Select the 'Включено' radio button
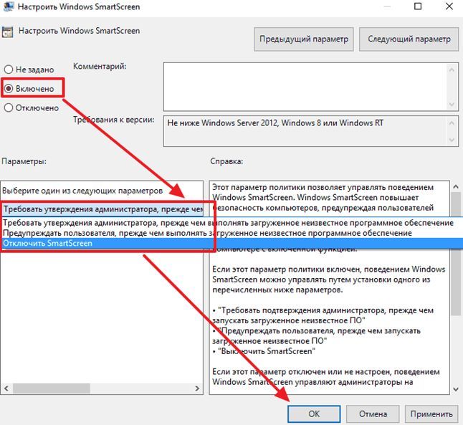The width and height of the screenshot is (463, 425). pyautogui.click(x=9, y=88)
